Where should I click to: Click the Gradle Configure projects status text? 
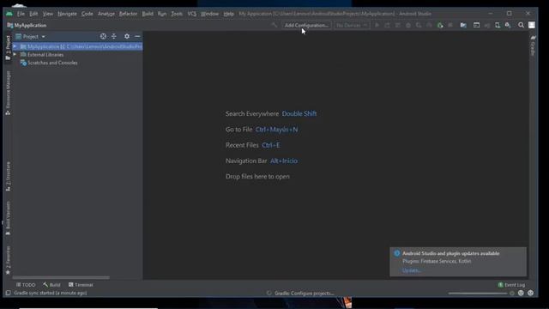pos(304,294)
